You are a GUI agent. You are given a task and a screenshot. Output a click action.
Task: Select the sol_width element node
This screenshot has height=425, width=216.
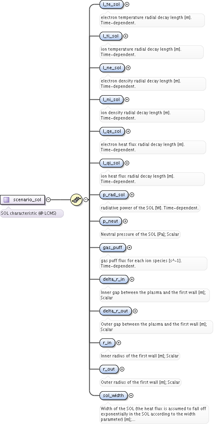click(x=114, y=395)
